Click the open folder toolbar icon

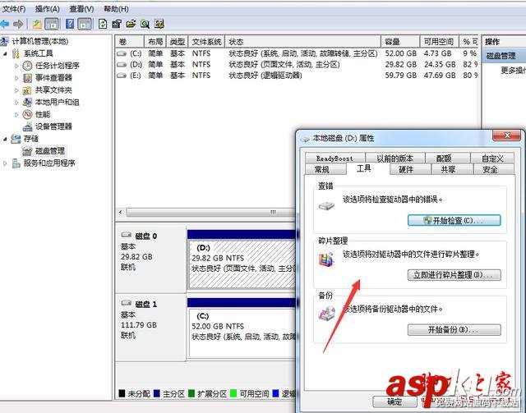[x=131, y=24]
